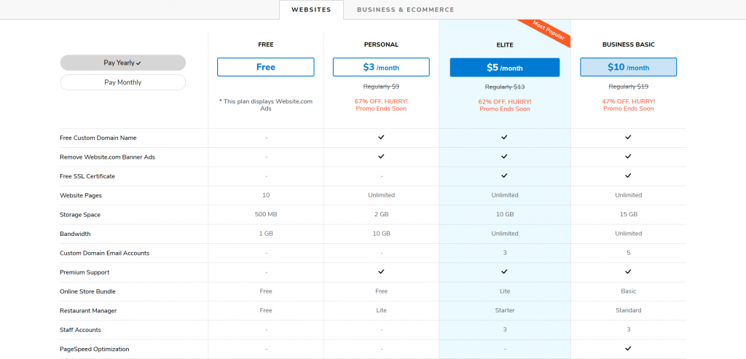Click the ELITE plan column heading
The height and width of the screenshot is (359, 746).
click(504, 45)
